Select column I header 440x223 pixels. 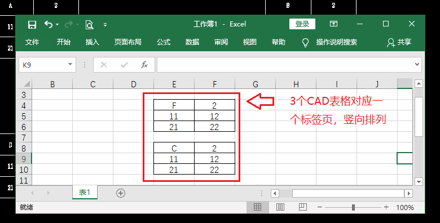[x=336, y=84]
